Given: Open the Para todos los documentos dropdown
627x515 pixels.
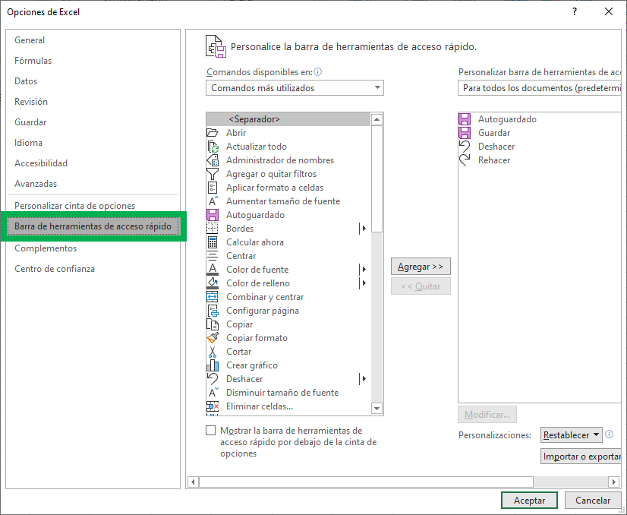Looking at the screenshot, I should coord(540,87).
